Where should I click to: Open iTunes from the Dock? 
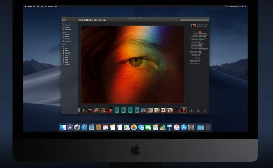(x=177, y=127)
